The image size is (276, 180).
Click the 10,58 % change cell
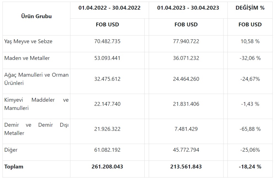click(250, 41)
